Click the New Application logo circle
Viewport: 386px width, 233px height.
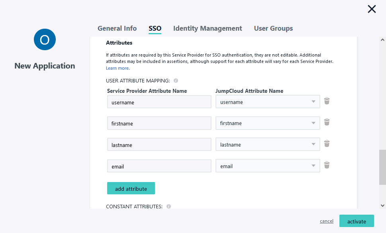coord(45,39)
